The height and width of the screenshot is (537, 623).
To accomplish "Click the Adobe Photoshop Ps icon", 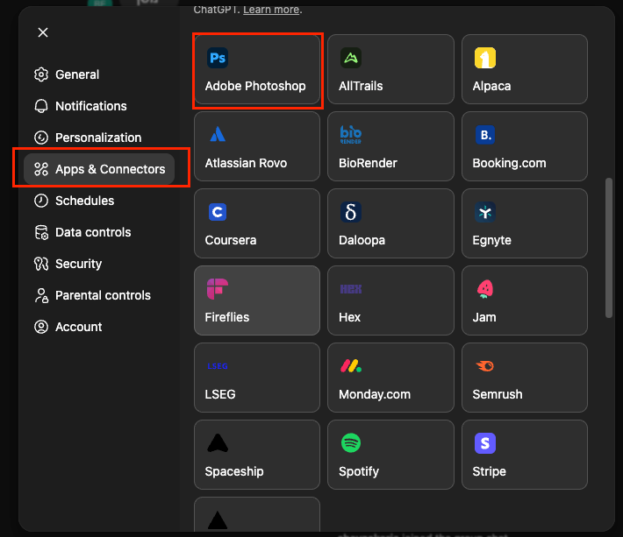I will (x=218, y=58).
